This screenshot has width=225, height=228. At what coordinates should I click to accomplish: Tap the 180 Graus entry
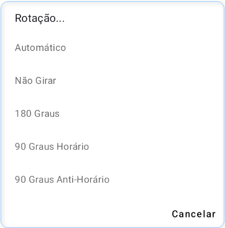[x=112, y=114]
